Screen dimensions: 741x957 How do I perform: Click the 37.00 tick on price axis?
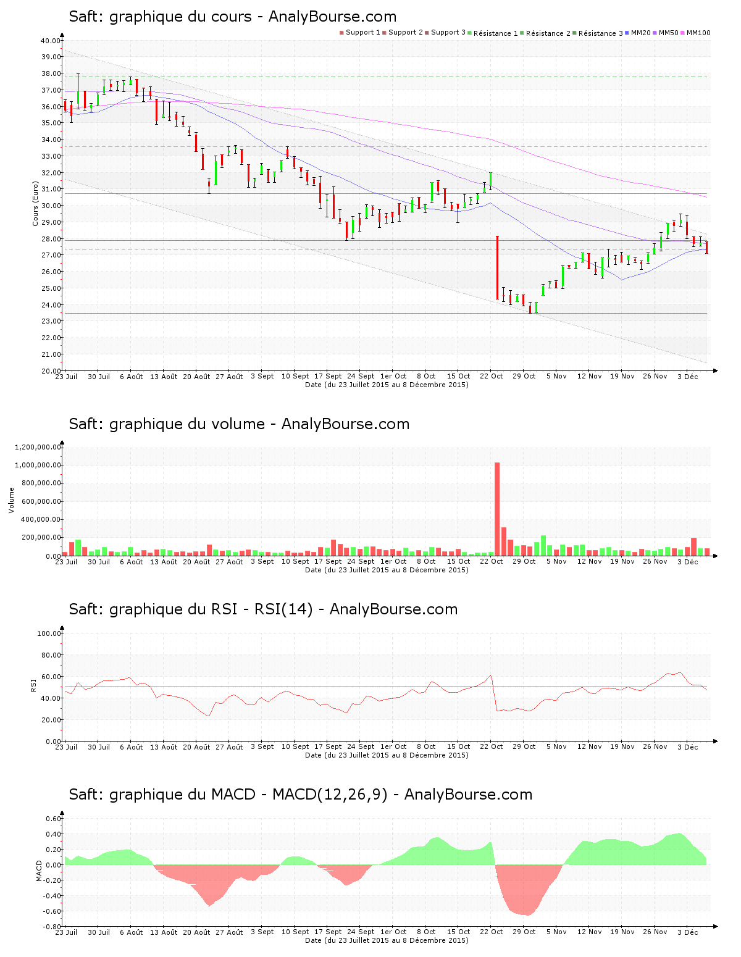(51, 90)
